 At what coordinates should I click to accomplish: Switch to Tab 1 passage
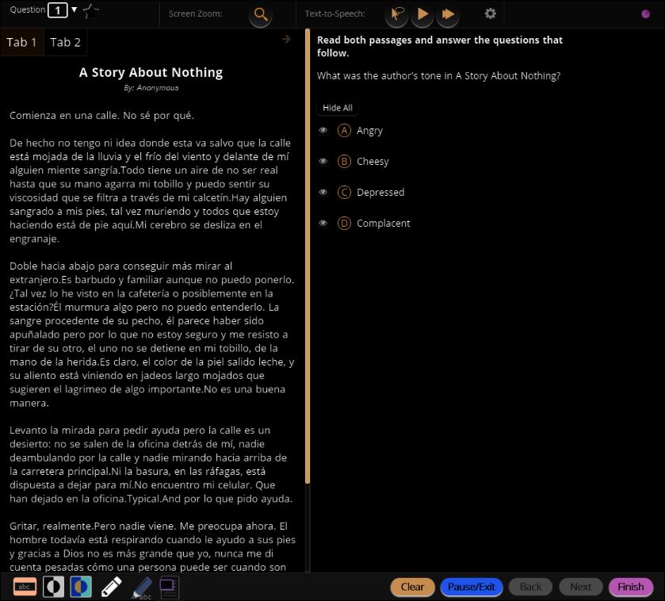coord(21,42)
